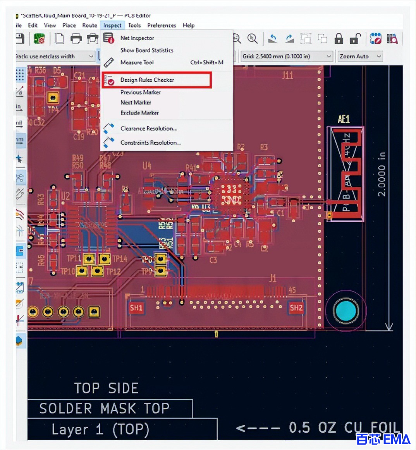Switch units to millimeters
Image resolution: width=416 pixels, height=450 pixels.
(20, 140)
